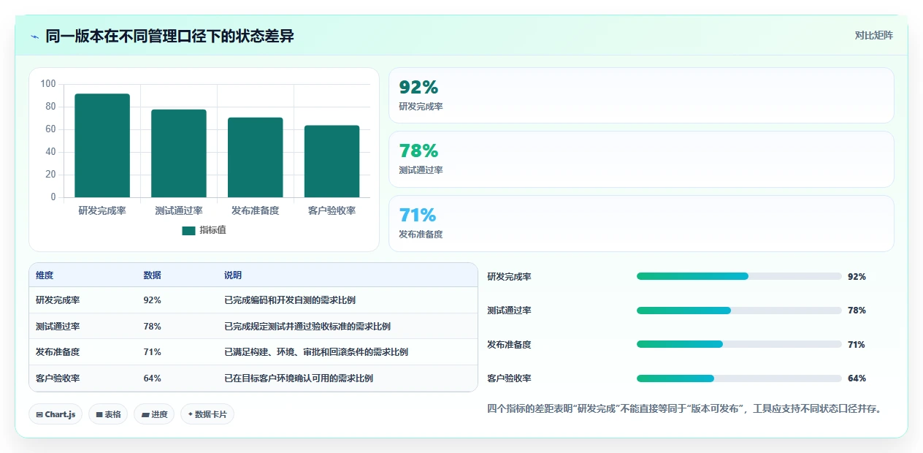Click the 数据 column header
Screen dimensions: 923x453
tap(153, 275)
